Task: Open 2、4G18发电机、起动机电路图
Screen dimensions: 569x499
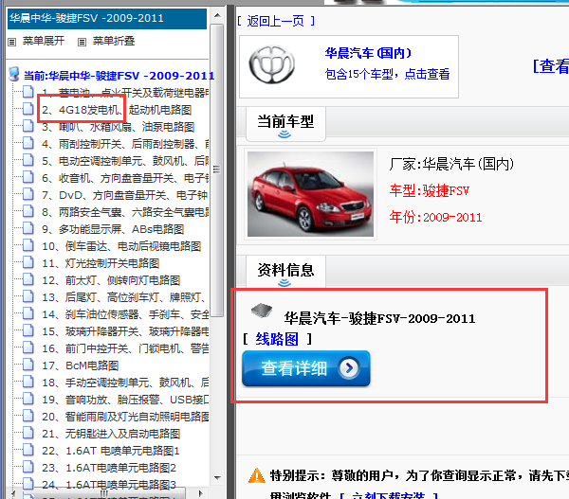Action: [117, 110]
